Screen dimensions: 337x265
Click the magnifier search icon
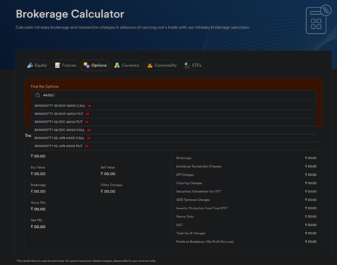pos(38,95)
